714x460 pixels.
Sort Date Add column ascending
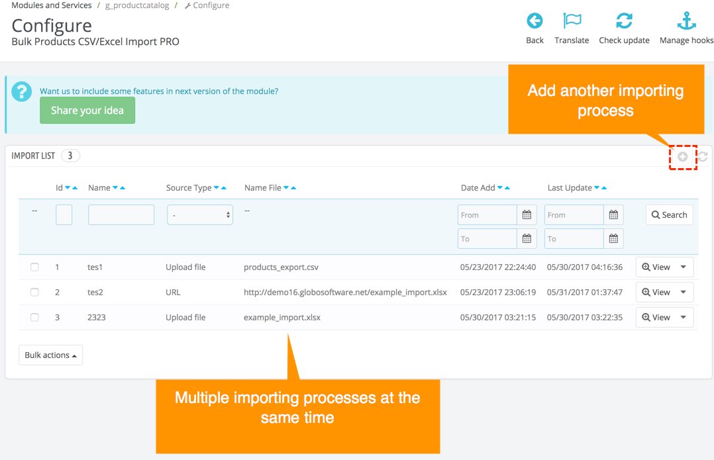[507, 188]
